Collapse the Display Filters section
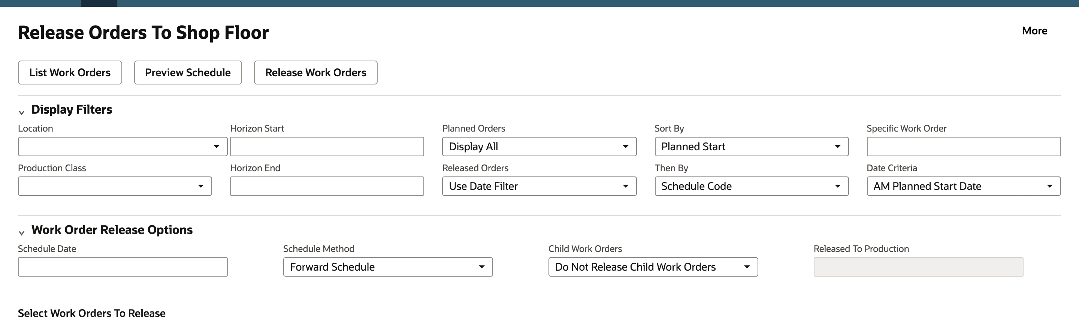The height and width of the screenshot is (317, 1079). click(x=21, y=112)
